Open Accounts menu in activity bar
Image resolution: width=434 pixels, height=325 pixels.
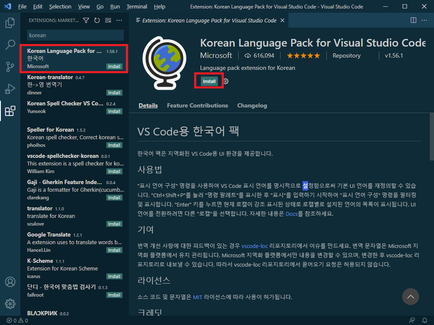pyautogui.click(x=10, y=282)
